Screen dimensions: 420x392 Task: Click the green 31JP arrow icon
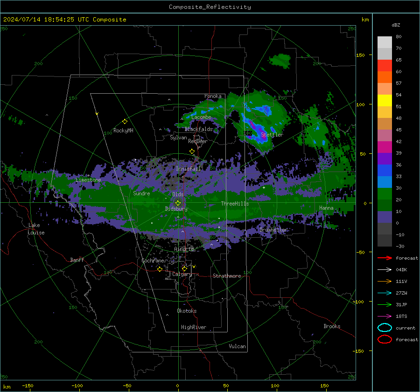tap(385, 304)
